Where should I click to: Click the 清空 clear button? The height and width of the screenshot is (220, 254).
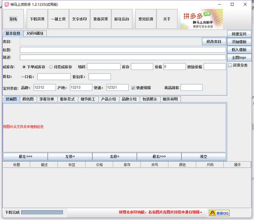(204, 157)
